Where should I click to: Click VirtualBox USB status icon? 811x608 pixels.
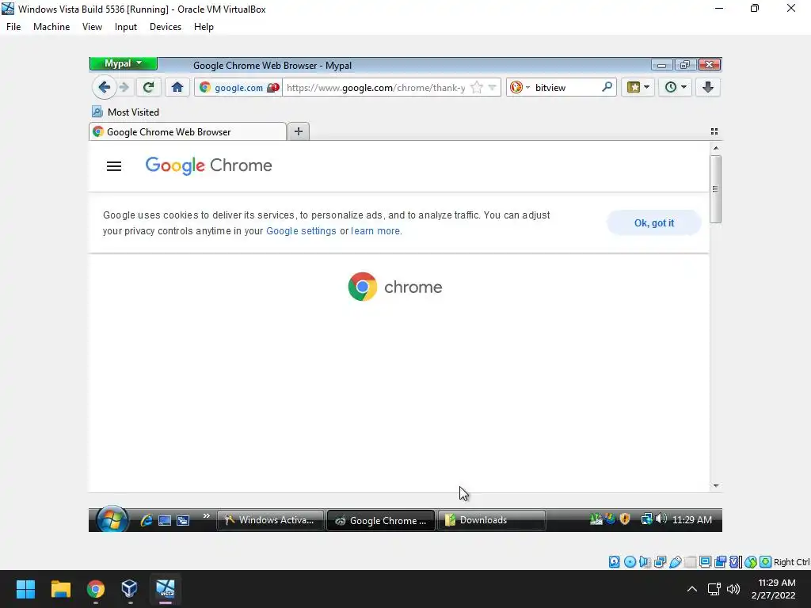click(x=675, y=562)
